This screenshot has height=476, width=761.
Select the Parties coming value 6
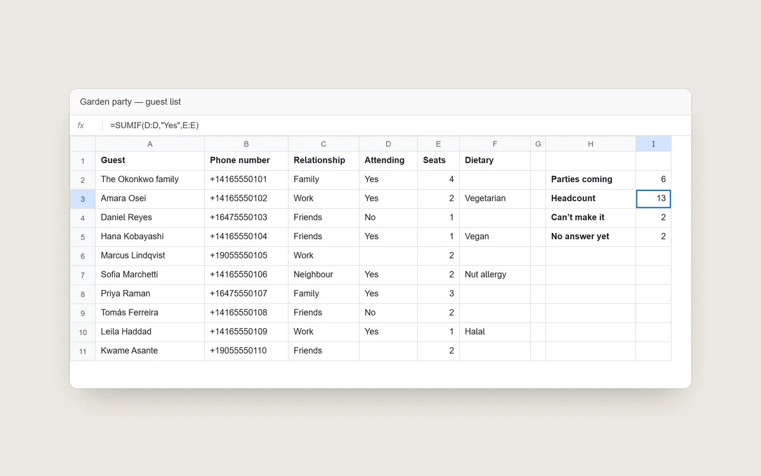coord(653,180)
